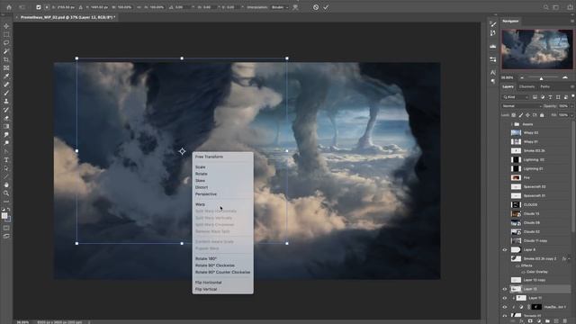Image resolution: width=576 pixels, height=324 pixels.
Task: Commit the transform with checkmark
Action: click(x=326, y=7)
